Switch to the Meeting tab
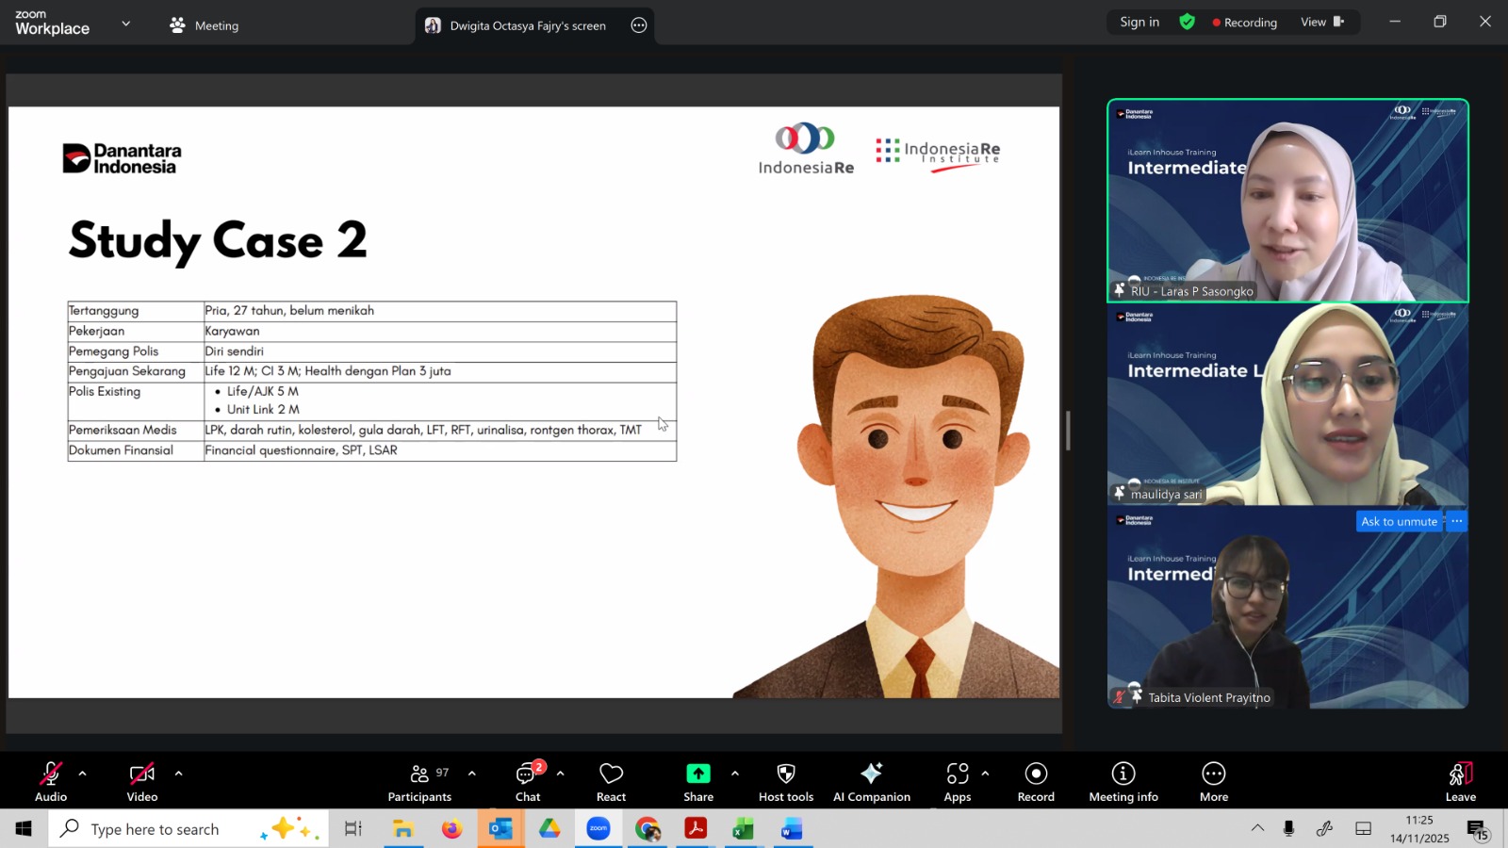Image resolution: width=1508 pixels, height=848 pixels. tap(205, 25)
